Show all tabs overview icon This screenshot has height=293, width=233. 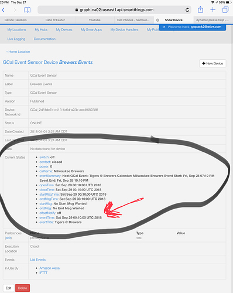coord(225,10)
